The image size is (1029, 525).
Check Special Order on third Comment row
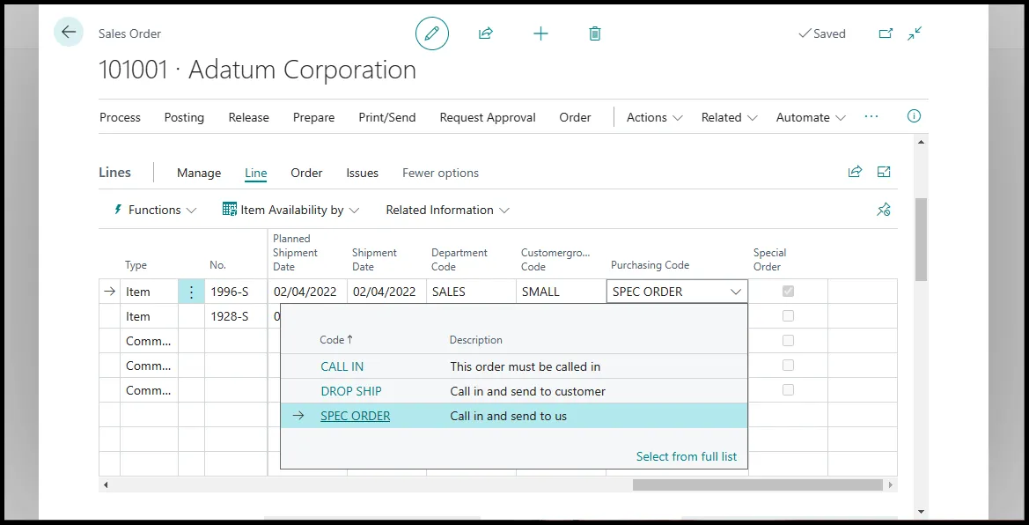(x=788, y=389)
